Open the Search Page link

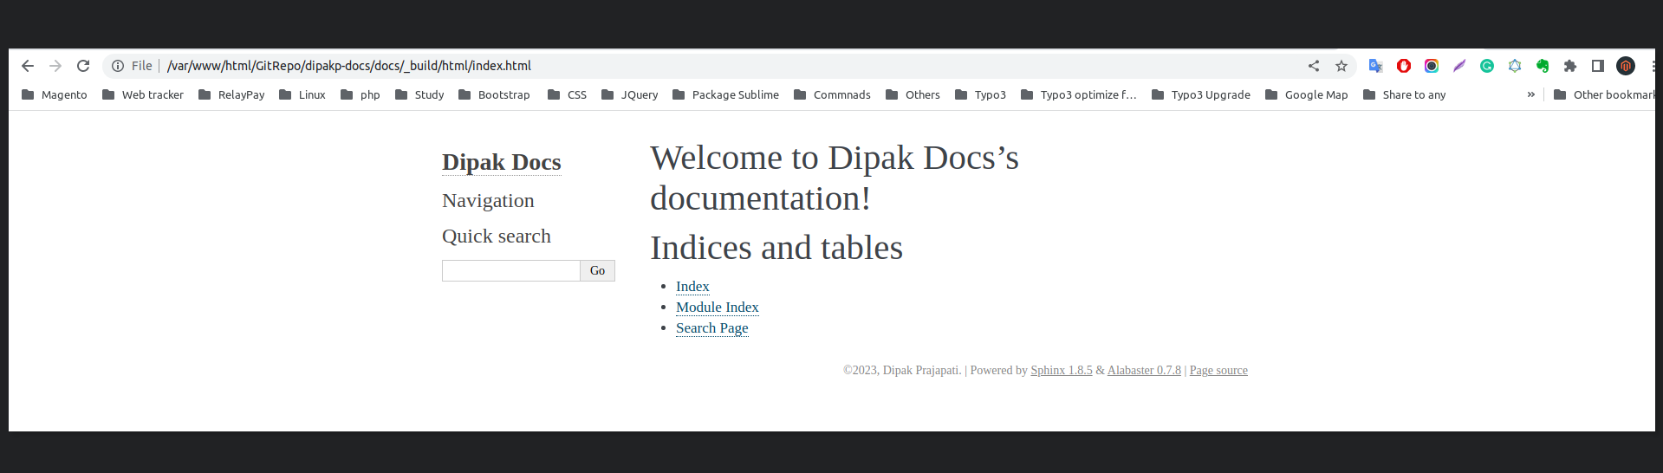click(712, 328)
